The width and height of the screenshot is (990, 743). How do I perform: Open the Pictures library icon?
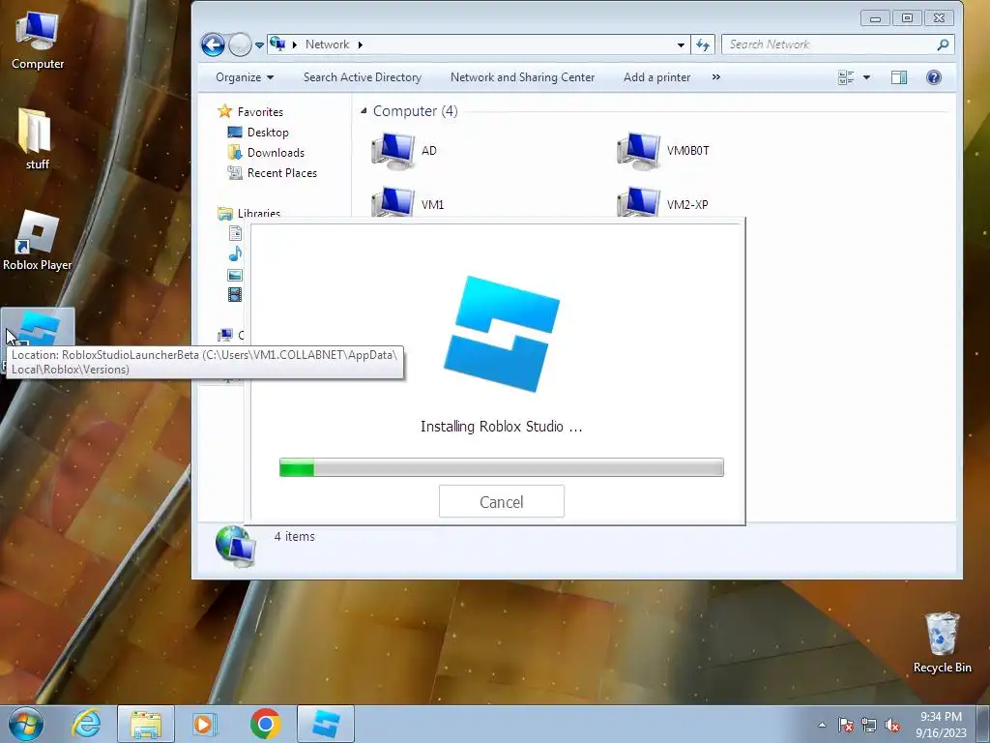235,275
